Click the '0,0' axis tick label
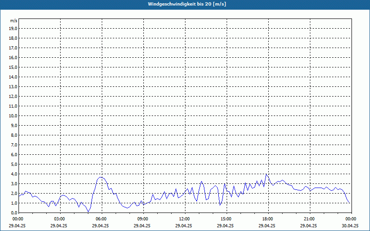This screenshot has width=370, height=231. point(15,213)
